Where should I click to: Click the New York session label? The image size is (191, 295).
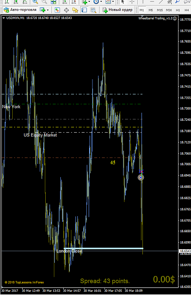tap(11, 107)
